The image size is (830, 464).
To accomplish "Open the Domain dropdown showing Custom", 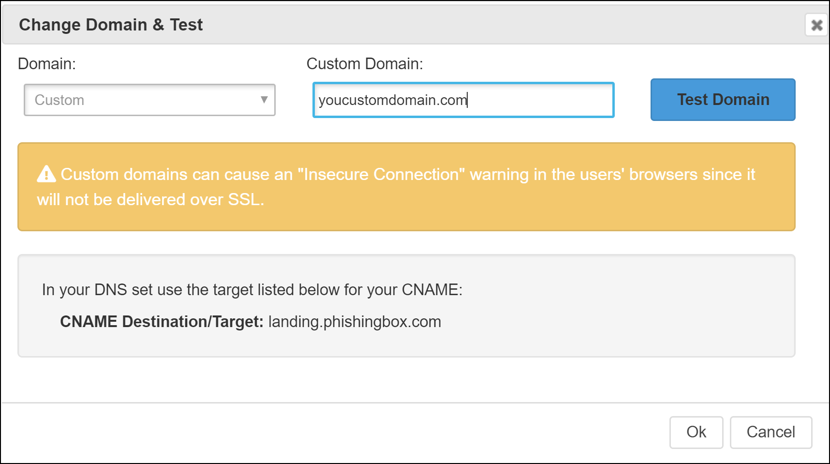I will click(149, 100).
